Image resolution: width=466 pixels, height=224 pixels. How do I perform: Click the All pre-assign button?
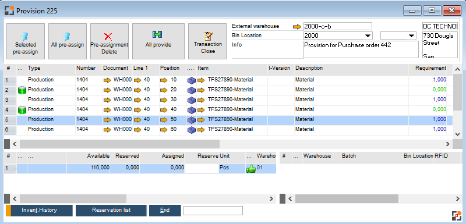[68, 41]
